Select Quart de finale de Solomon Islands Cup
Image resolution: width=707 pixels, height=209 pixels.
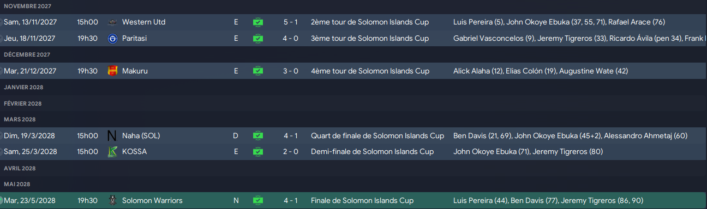(378, 136)
